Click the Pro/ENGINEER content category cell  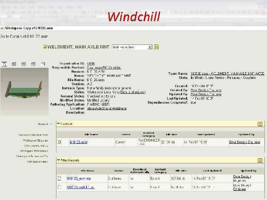pyautogui.click(x=149, y=142)
